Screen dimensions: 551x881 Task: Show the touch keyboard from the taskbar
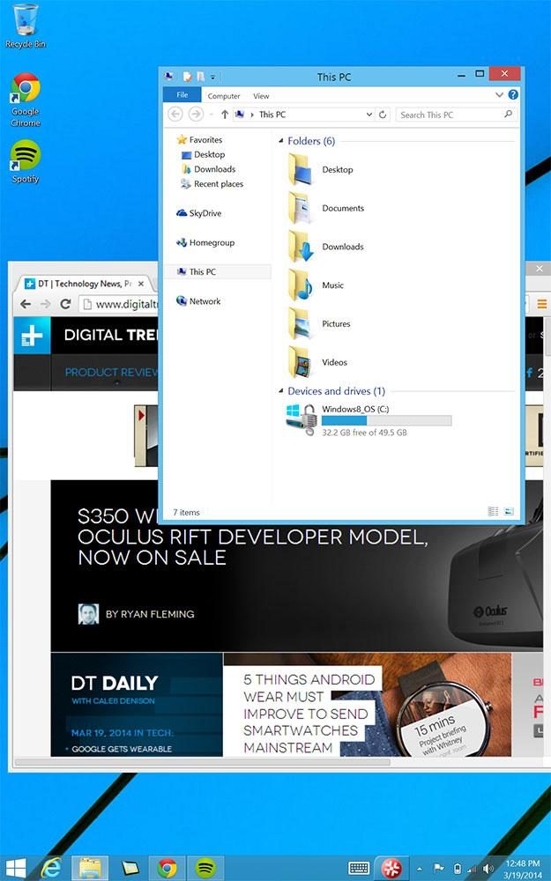point(358,868)
